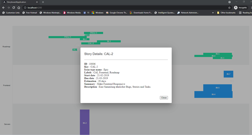Image resolution: width=252 pixels, height=135 pixels.
Task: Select the PROJ-3 roadmap bar
Action: (x=93, y=33)
